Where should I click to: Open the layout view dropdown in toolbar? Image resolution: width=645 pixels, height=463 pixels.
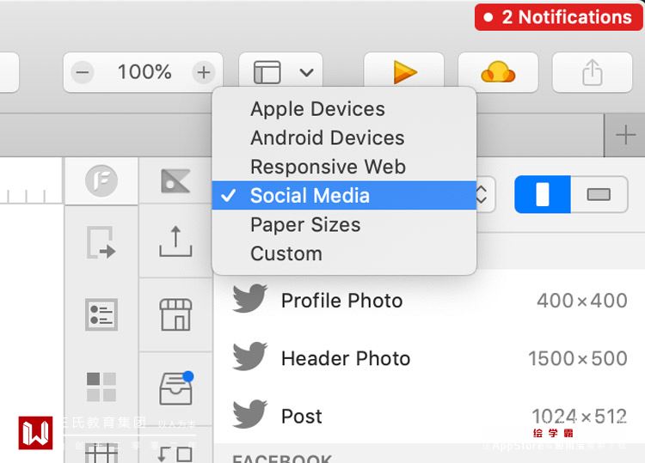283,73
